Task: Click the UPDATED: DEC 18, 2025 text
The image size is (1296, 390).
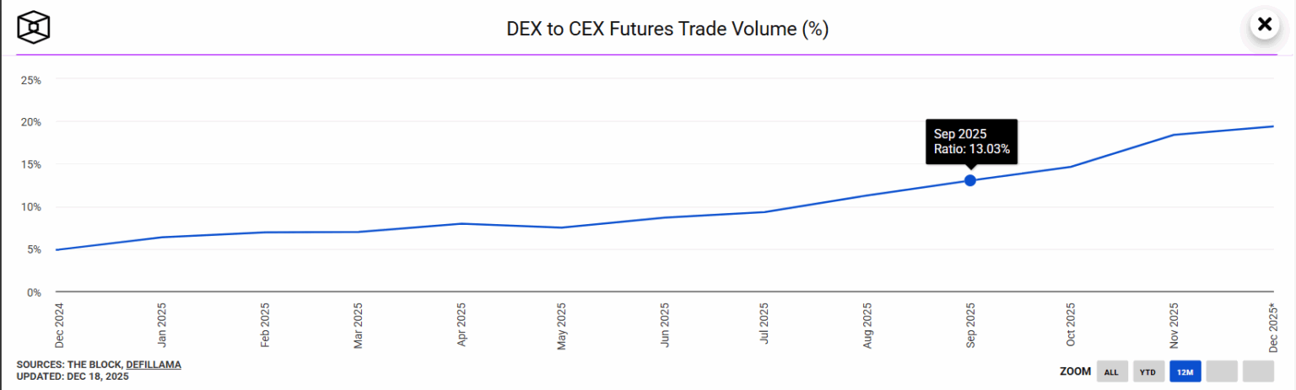Action: click(73, 377)
